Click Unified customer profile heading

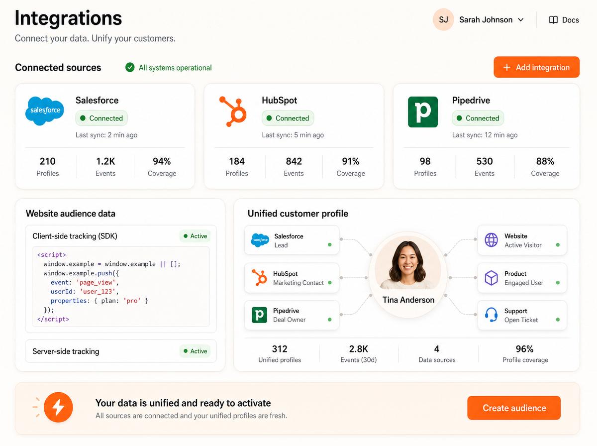pos(298,214)
